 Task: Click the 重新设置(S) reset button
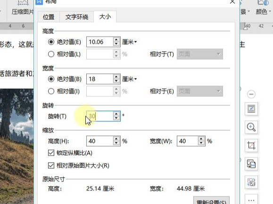[x=211, y=201]
